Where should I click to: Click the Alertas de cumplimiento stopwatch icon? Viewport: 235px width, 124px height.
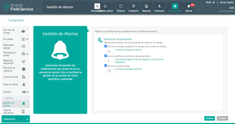[x=100, y=40]
